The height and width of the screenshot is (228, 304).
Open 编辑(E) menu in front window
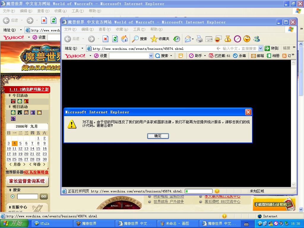click(x=88, y=29)
